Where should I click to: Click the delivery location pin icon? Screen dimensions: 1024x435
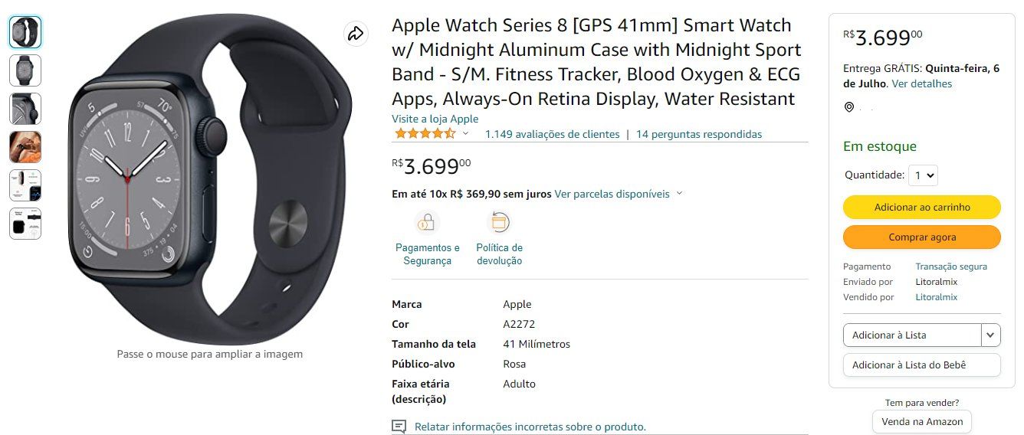point(848,107)
